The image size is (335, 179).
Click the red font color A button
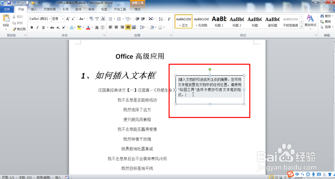point(88,27)
